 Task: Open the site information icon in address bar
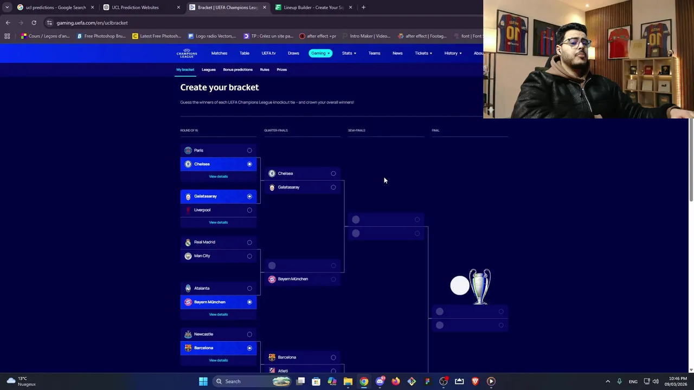click(x=49, y=23)
